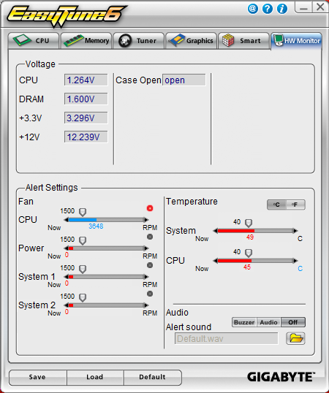Enable the System 2 fan alert indicator

pyautogui.click(x=150, y=294)
